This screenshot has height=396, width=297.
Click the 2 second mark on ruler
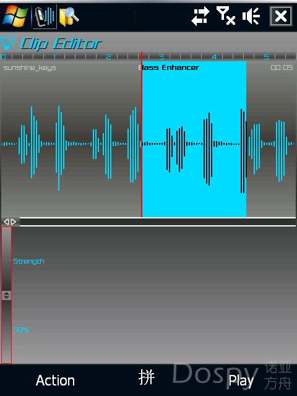point(108,57)
